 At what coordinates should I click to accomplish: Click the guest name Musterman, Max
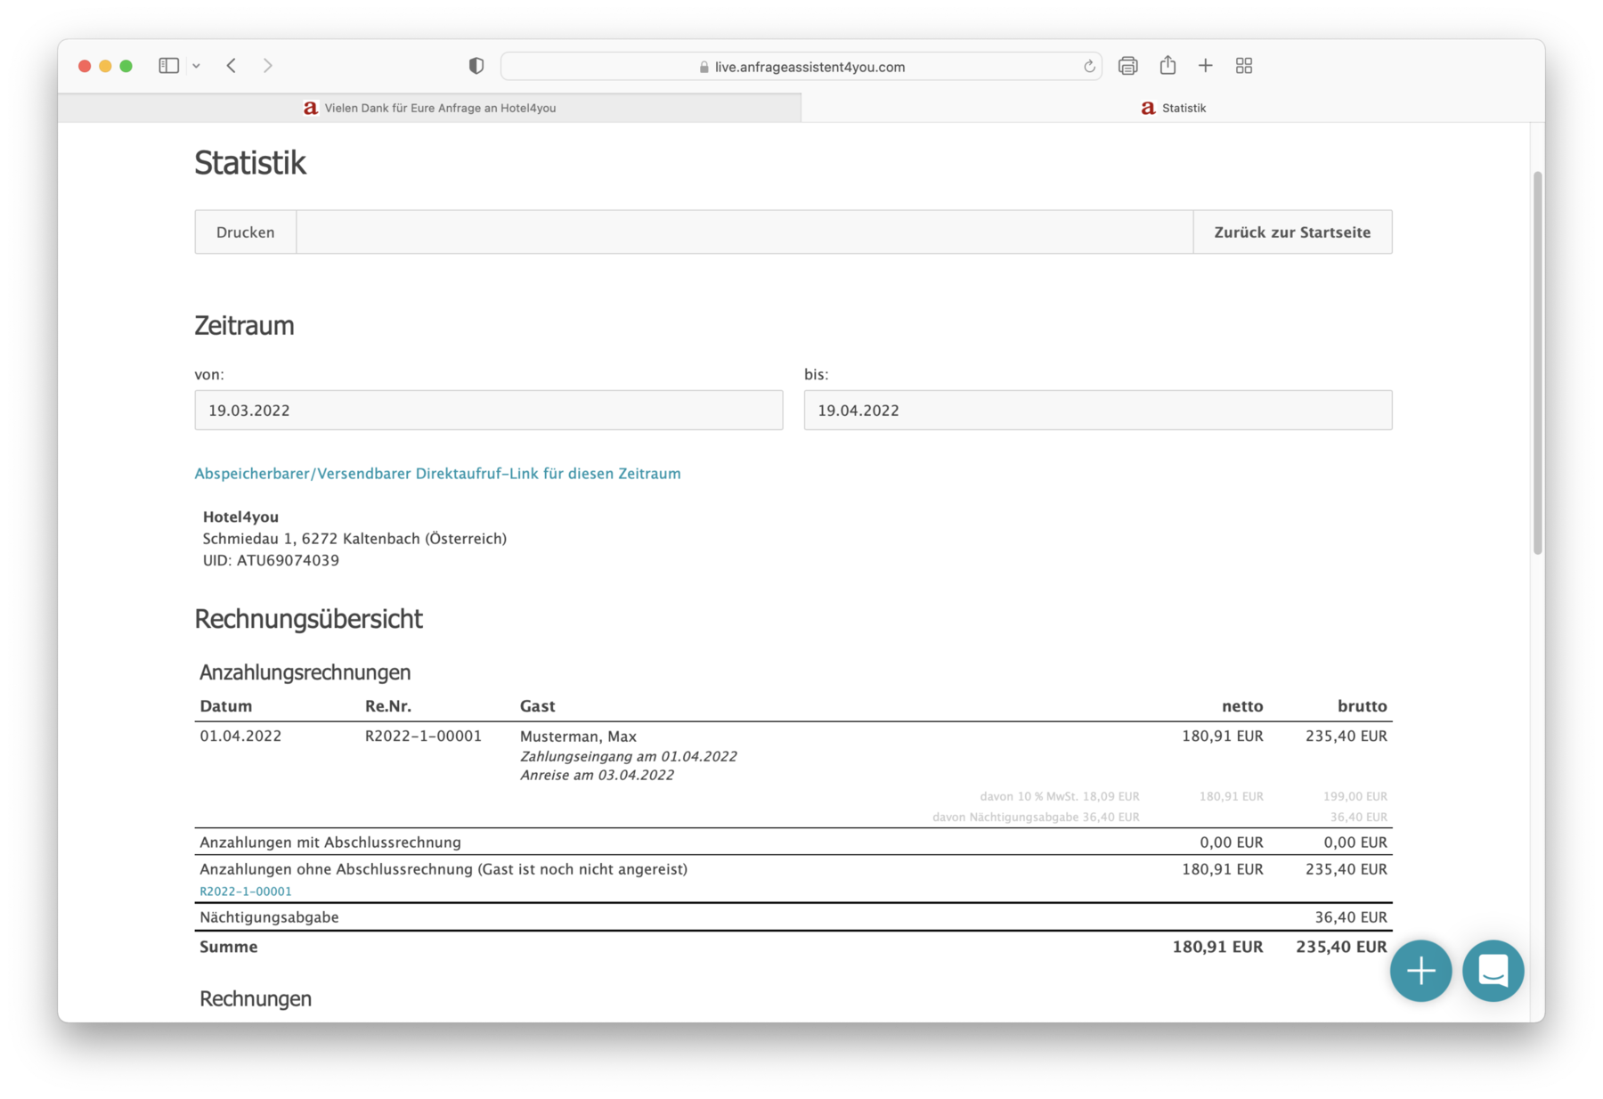[578, 737]
